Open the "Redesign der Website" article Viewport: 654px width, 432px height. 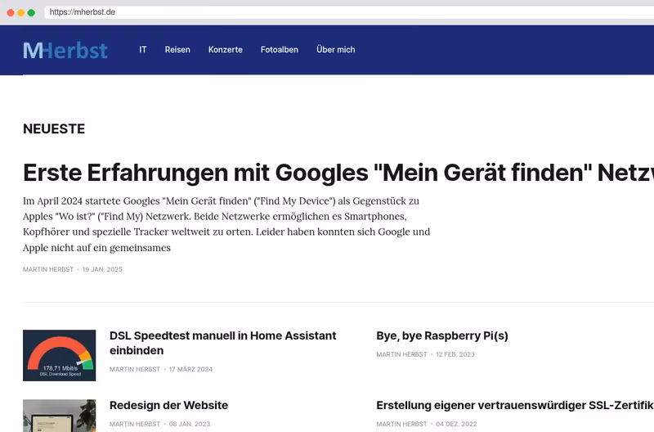click(168, 405)
